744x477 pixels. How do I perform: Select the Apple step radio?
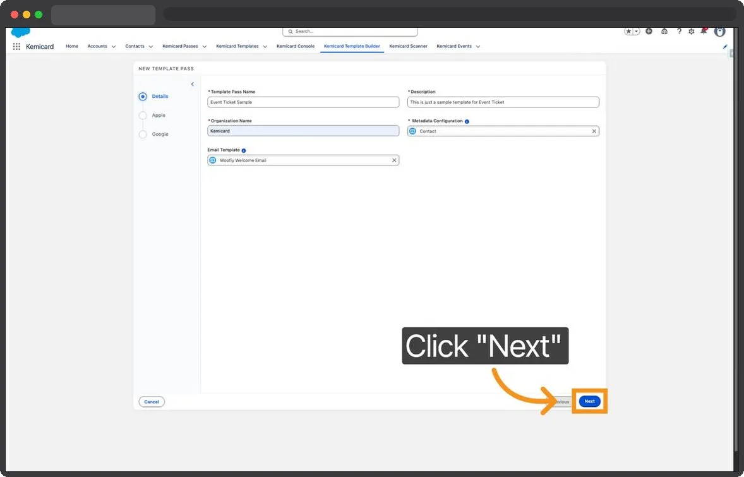(x=143, y=116)
